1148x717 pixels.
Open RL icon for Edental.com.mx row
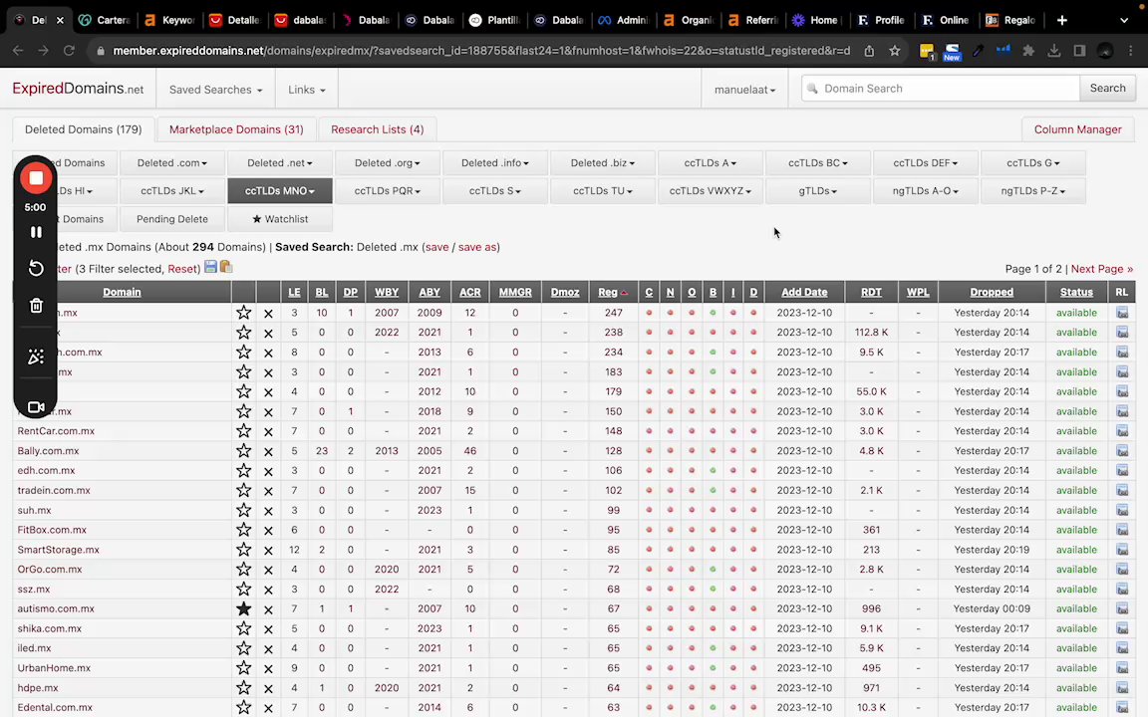tap(1122, 707)
